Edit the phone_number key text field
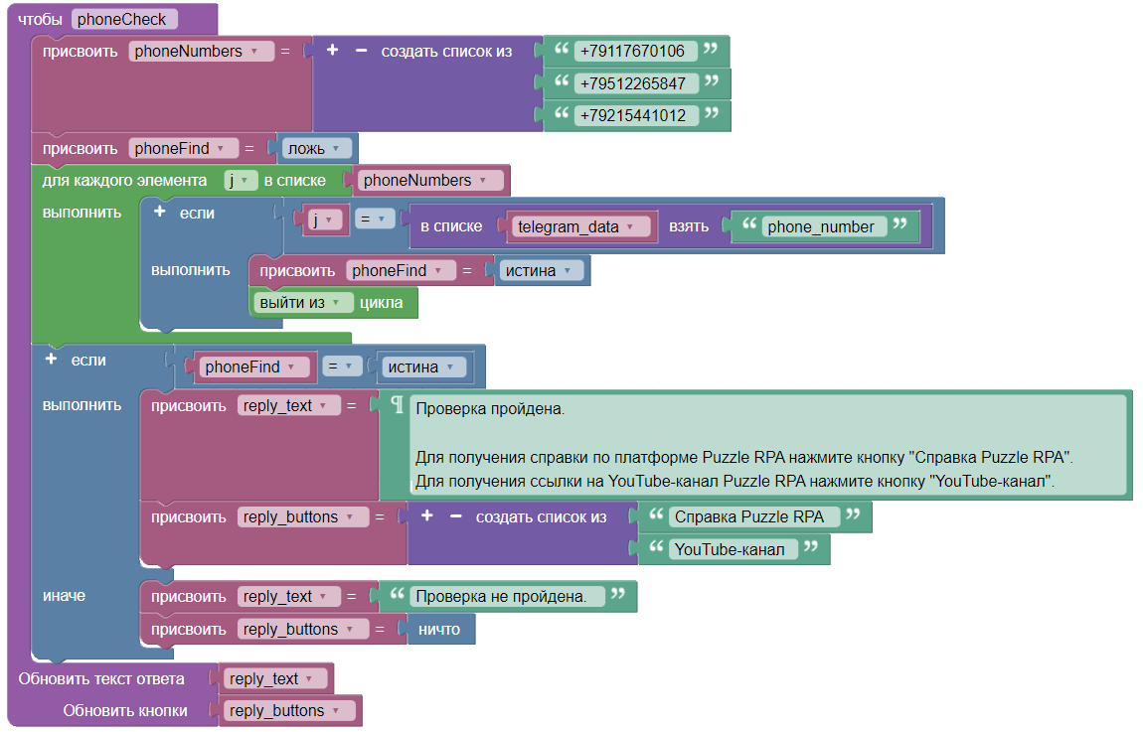1143x732 pixels. [824, 227]
